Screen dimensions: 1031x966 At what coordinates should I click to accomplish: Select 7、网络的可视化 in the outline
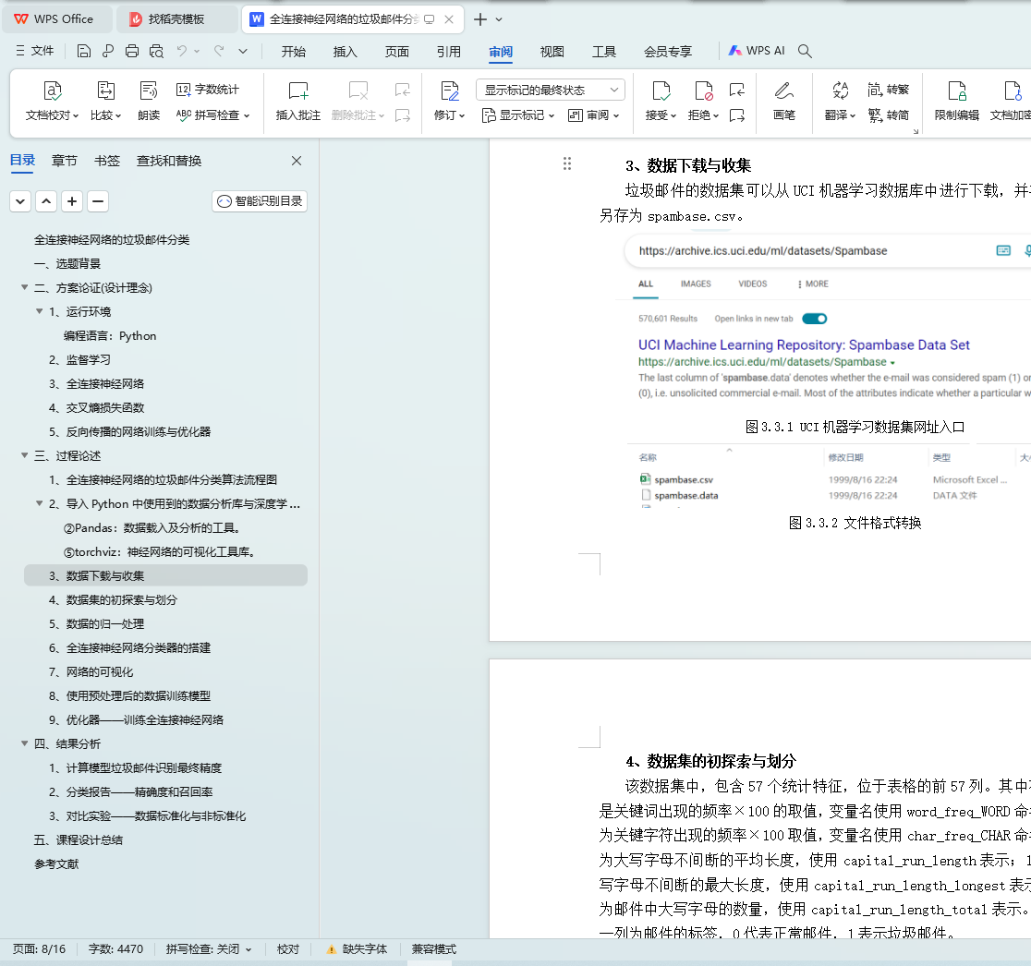pyautogui.click(x=91, y=671)
